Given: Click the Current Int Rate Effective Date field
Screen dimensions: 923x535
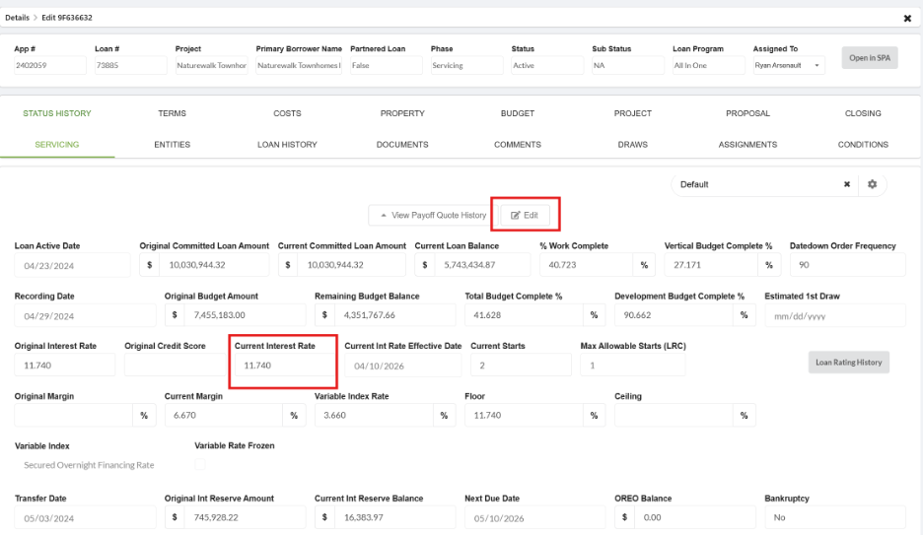Looking at the screenshot, I should click(x=402, y=366).
